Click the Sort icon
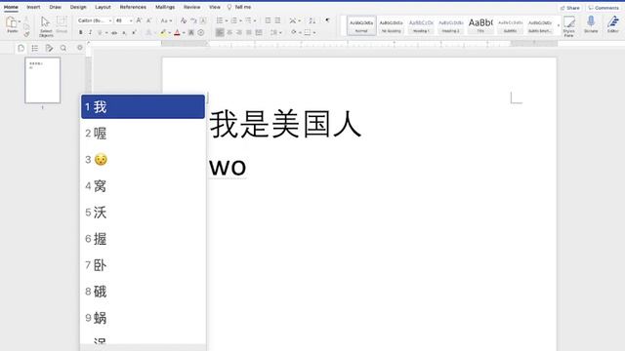The width and height of the screenshot is (625, 351). click(x=312, y=20)
